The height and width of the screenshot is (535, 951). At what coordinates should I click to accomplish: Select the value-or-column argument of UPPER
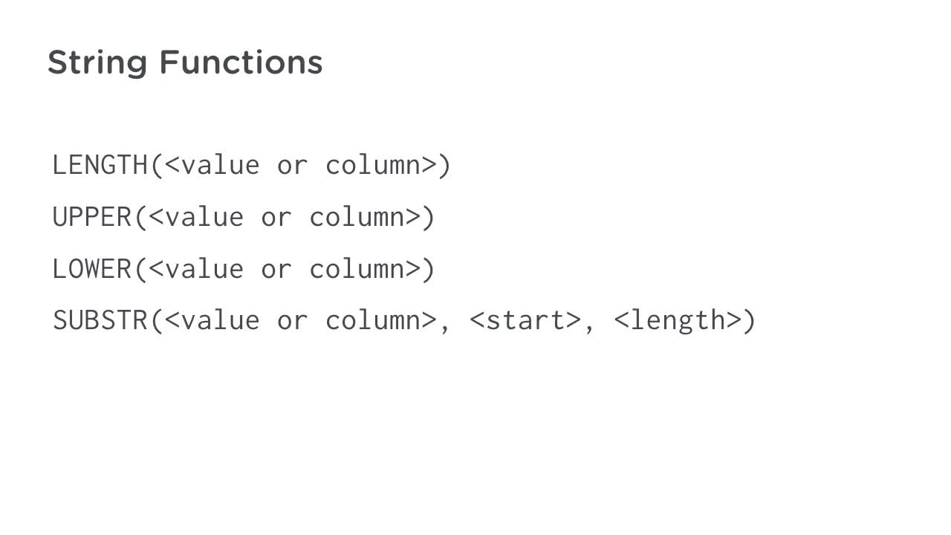[284, 217]
